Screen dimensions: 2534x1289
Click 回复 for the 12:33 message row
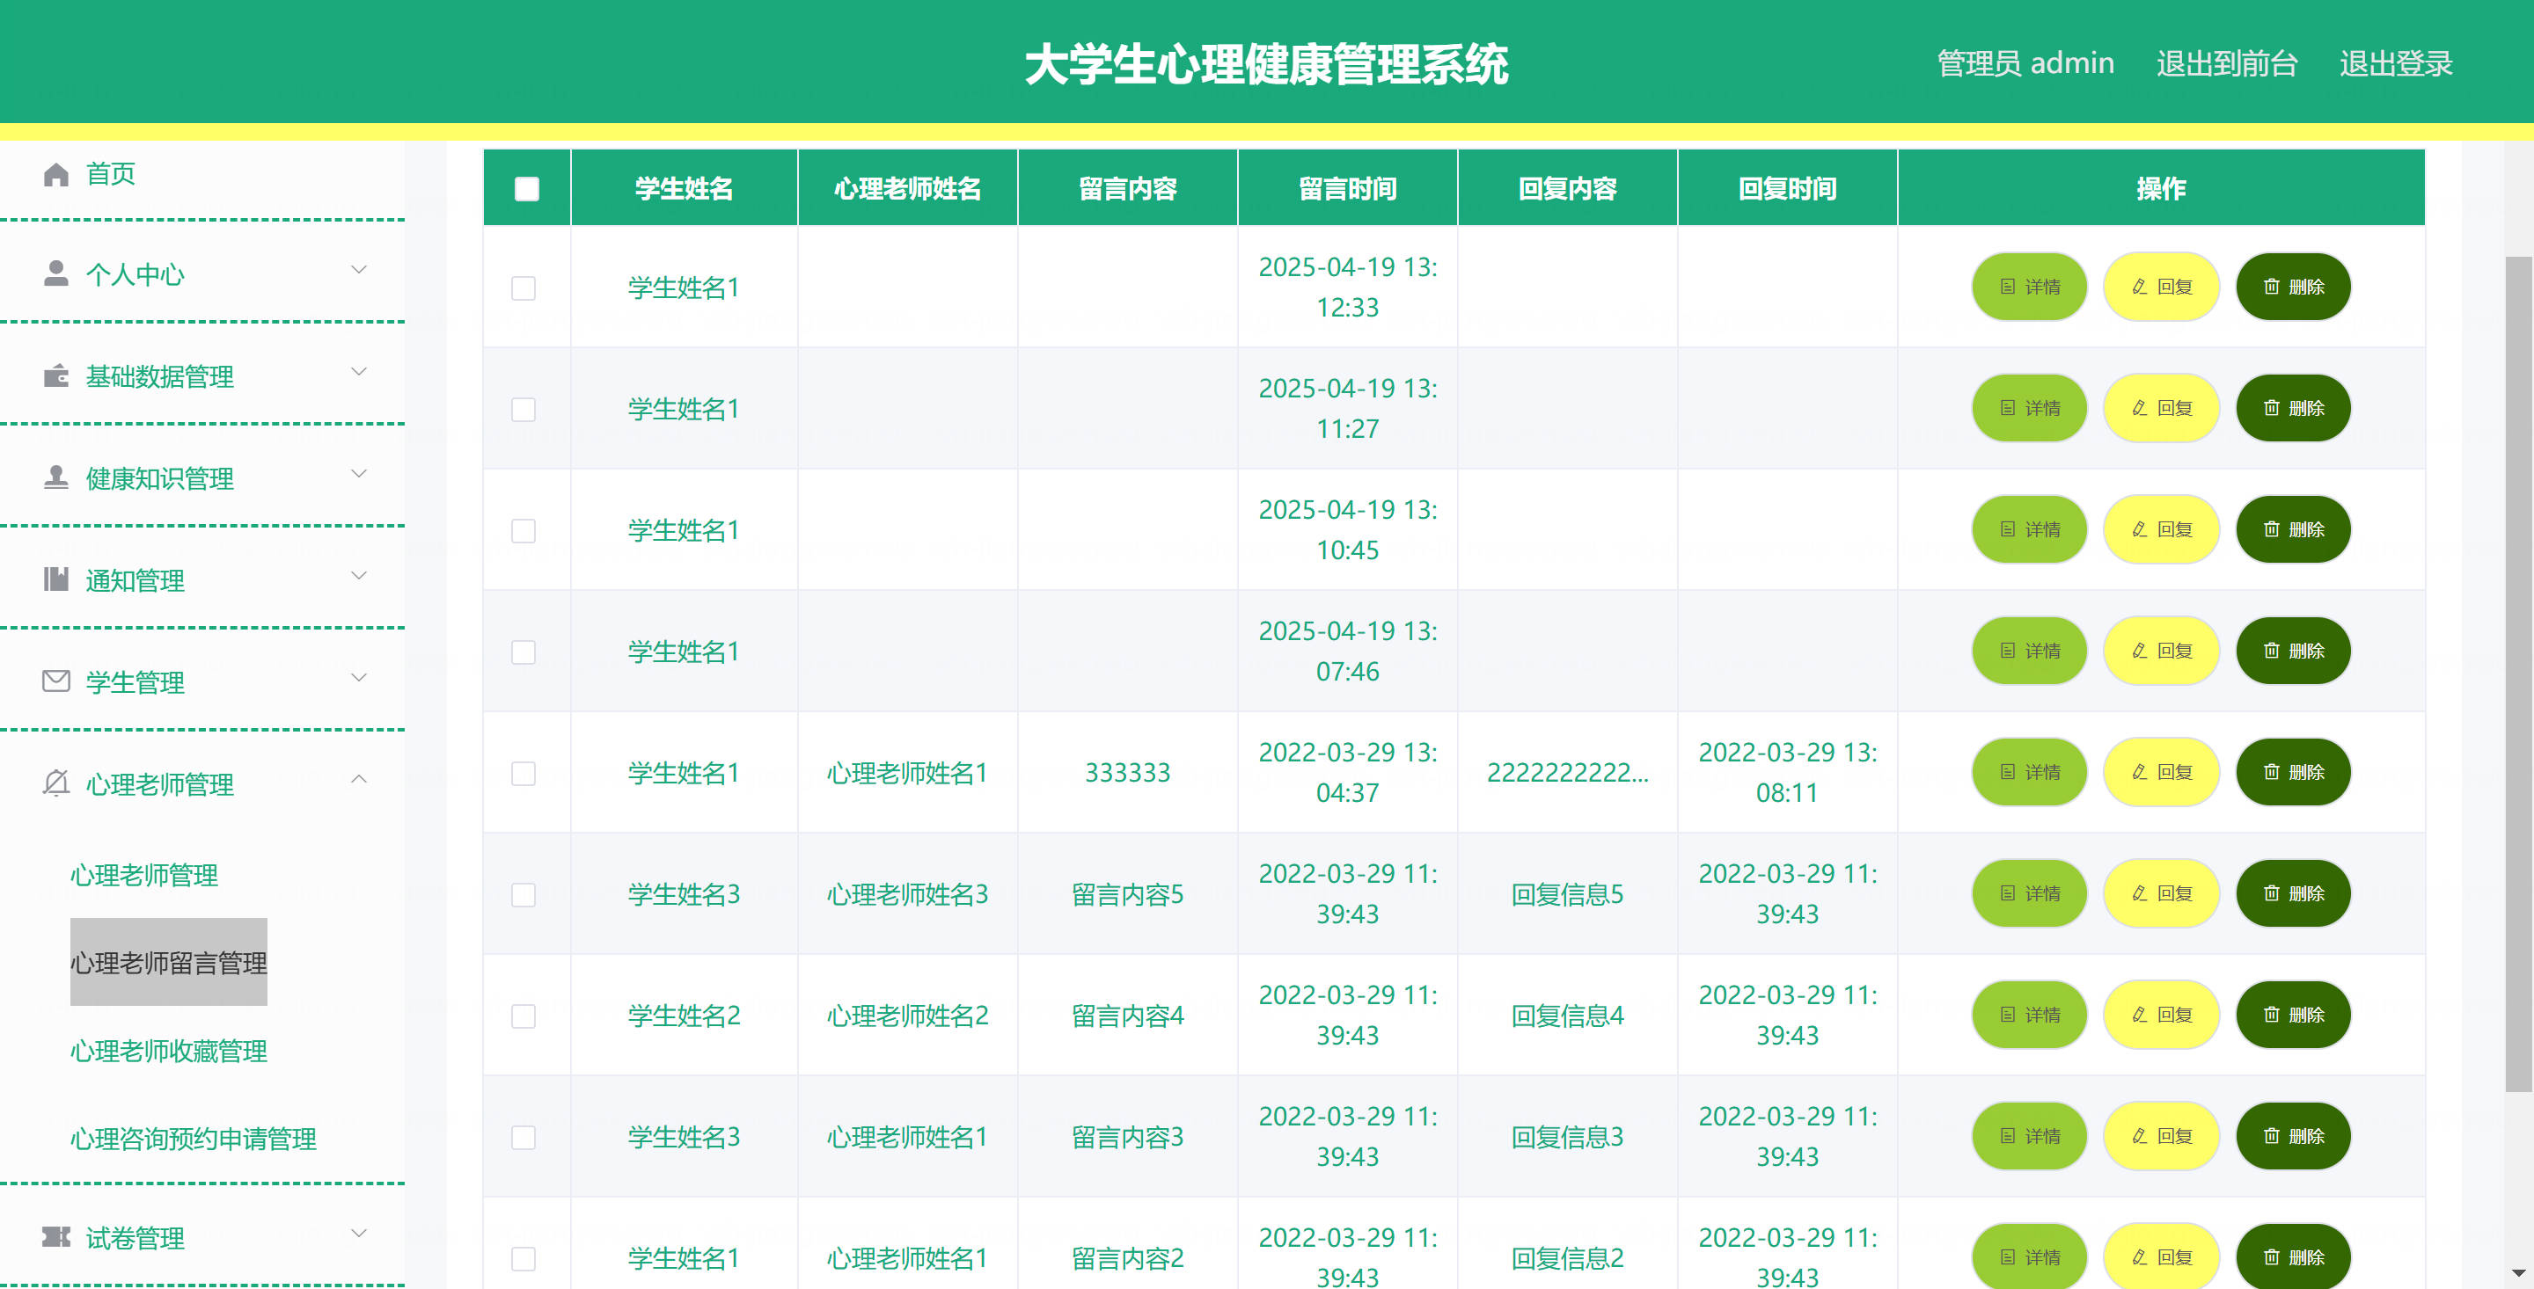(x=2161, y=286)
